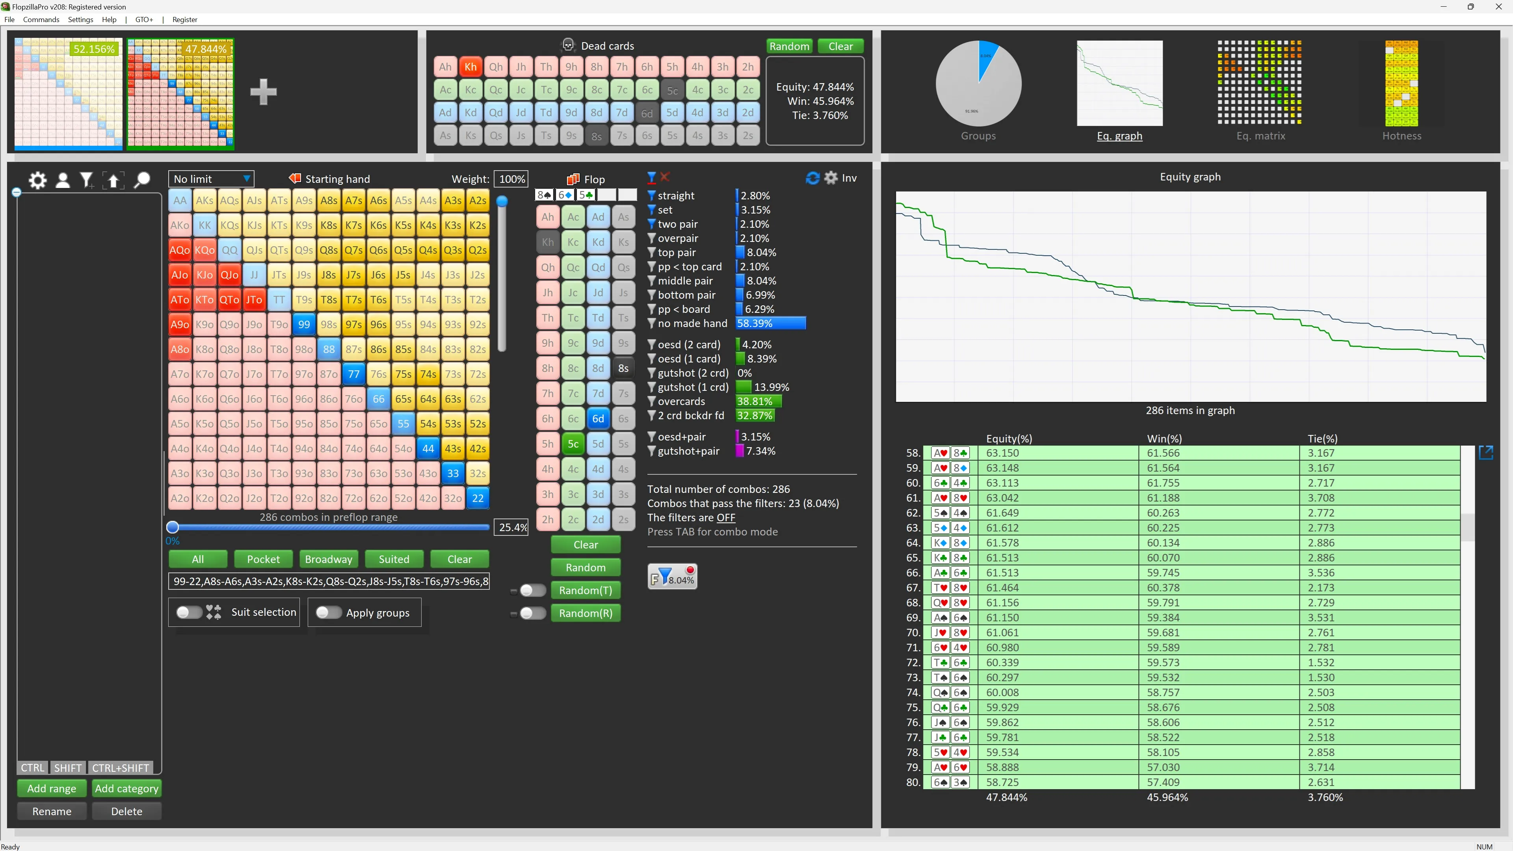Screen dimensions: 1513x851
Task: Open the No limit game type dropdown
Action: [x=211, y=178]
